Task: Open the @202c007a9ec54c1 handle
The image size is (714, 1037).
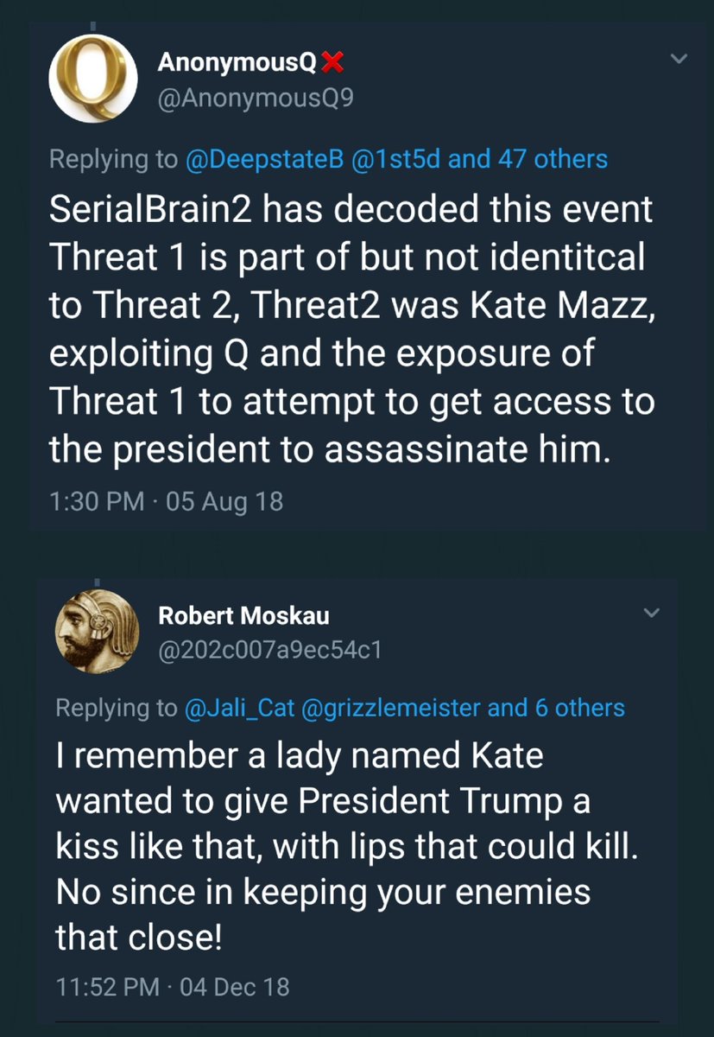Action: 269,650
